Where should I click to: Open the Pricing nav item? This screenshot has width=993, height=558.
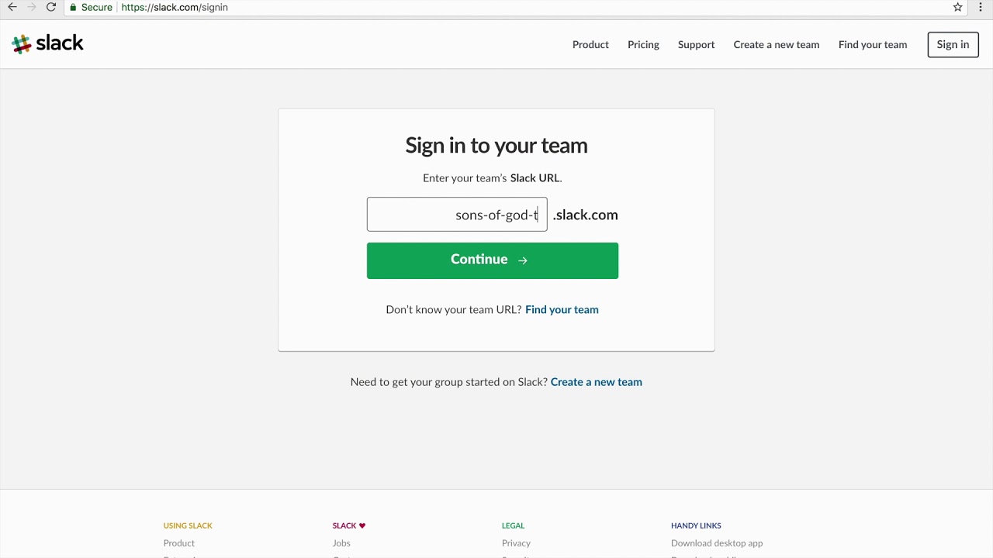(643, 44)
